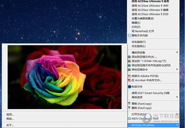The image size is (185, 128).
Task: Select MD5 Checksum Tool entry
Action: [x=145, y=118]
